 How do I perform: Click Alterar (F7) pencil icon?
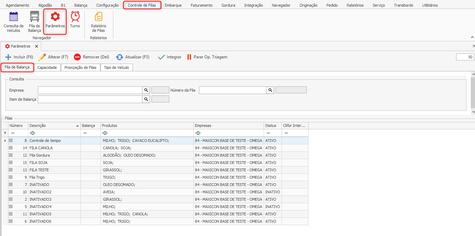pyautogui.click(x=42, y=57)
